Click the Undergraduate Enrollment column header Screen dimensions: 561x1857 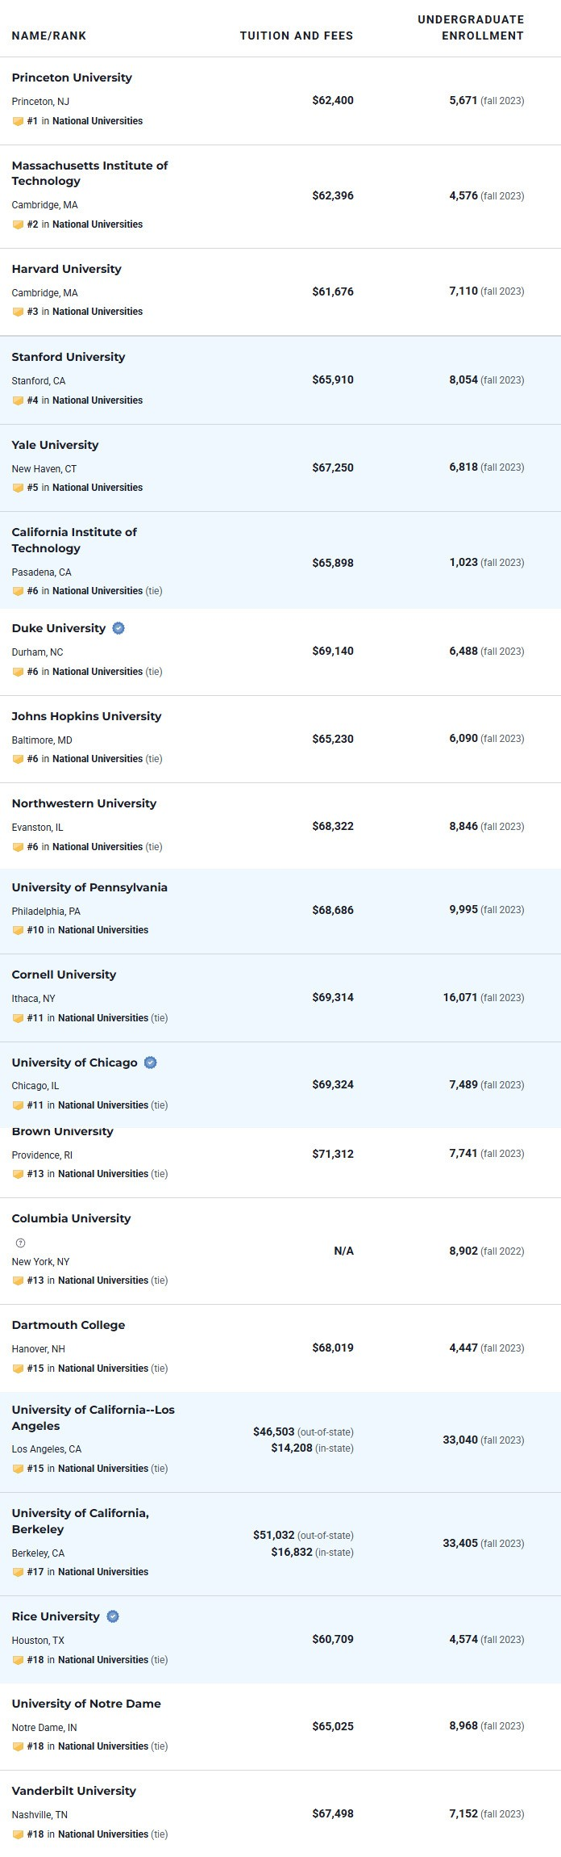pyautogui.click(x=471, y=27)
